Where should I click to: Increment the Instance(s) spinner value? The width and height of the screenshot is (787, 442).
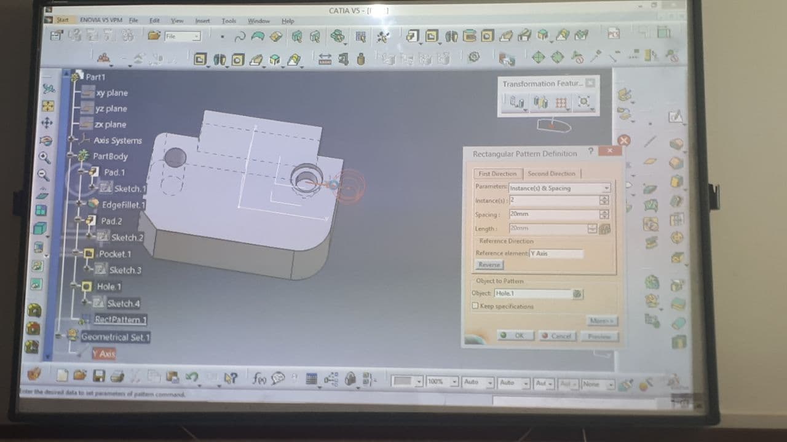point(604,198)
